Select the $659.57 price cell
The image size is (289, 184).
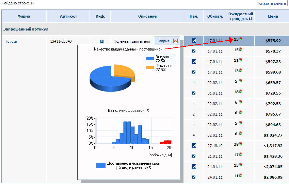(x=273, y=83)
